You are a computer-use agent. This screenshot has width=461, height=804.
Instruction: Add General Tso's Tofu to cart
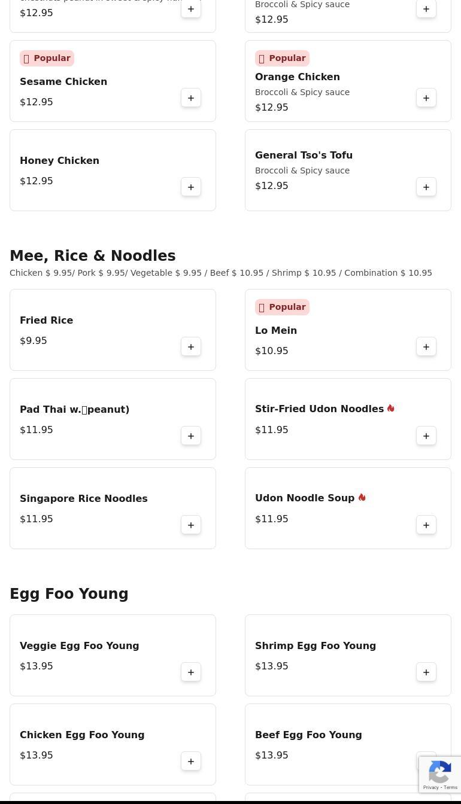tap(426, 187)
